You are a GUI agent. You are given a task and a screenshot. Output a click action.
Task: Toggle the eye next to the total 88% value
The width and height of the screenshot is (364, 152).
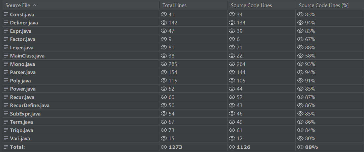[x=300, y=147]
